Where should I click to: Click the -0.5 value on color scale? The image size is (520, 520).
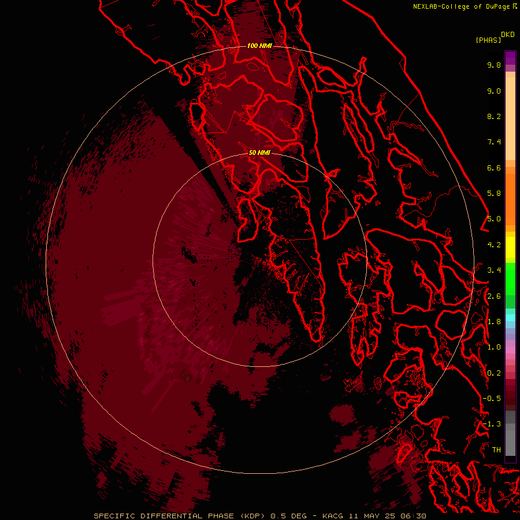492,399
